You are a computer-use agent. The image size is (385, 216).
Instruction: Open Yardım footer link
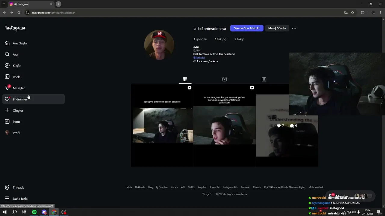click(174, 187)
